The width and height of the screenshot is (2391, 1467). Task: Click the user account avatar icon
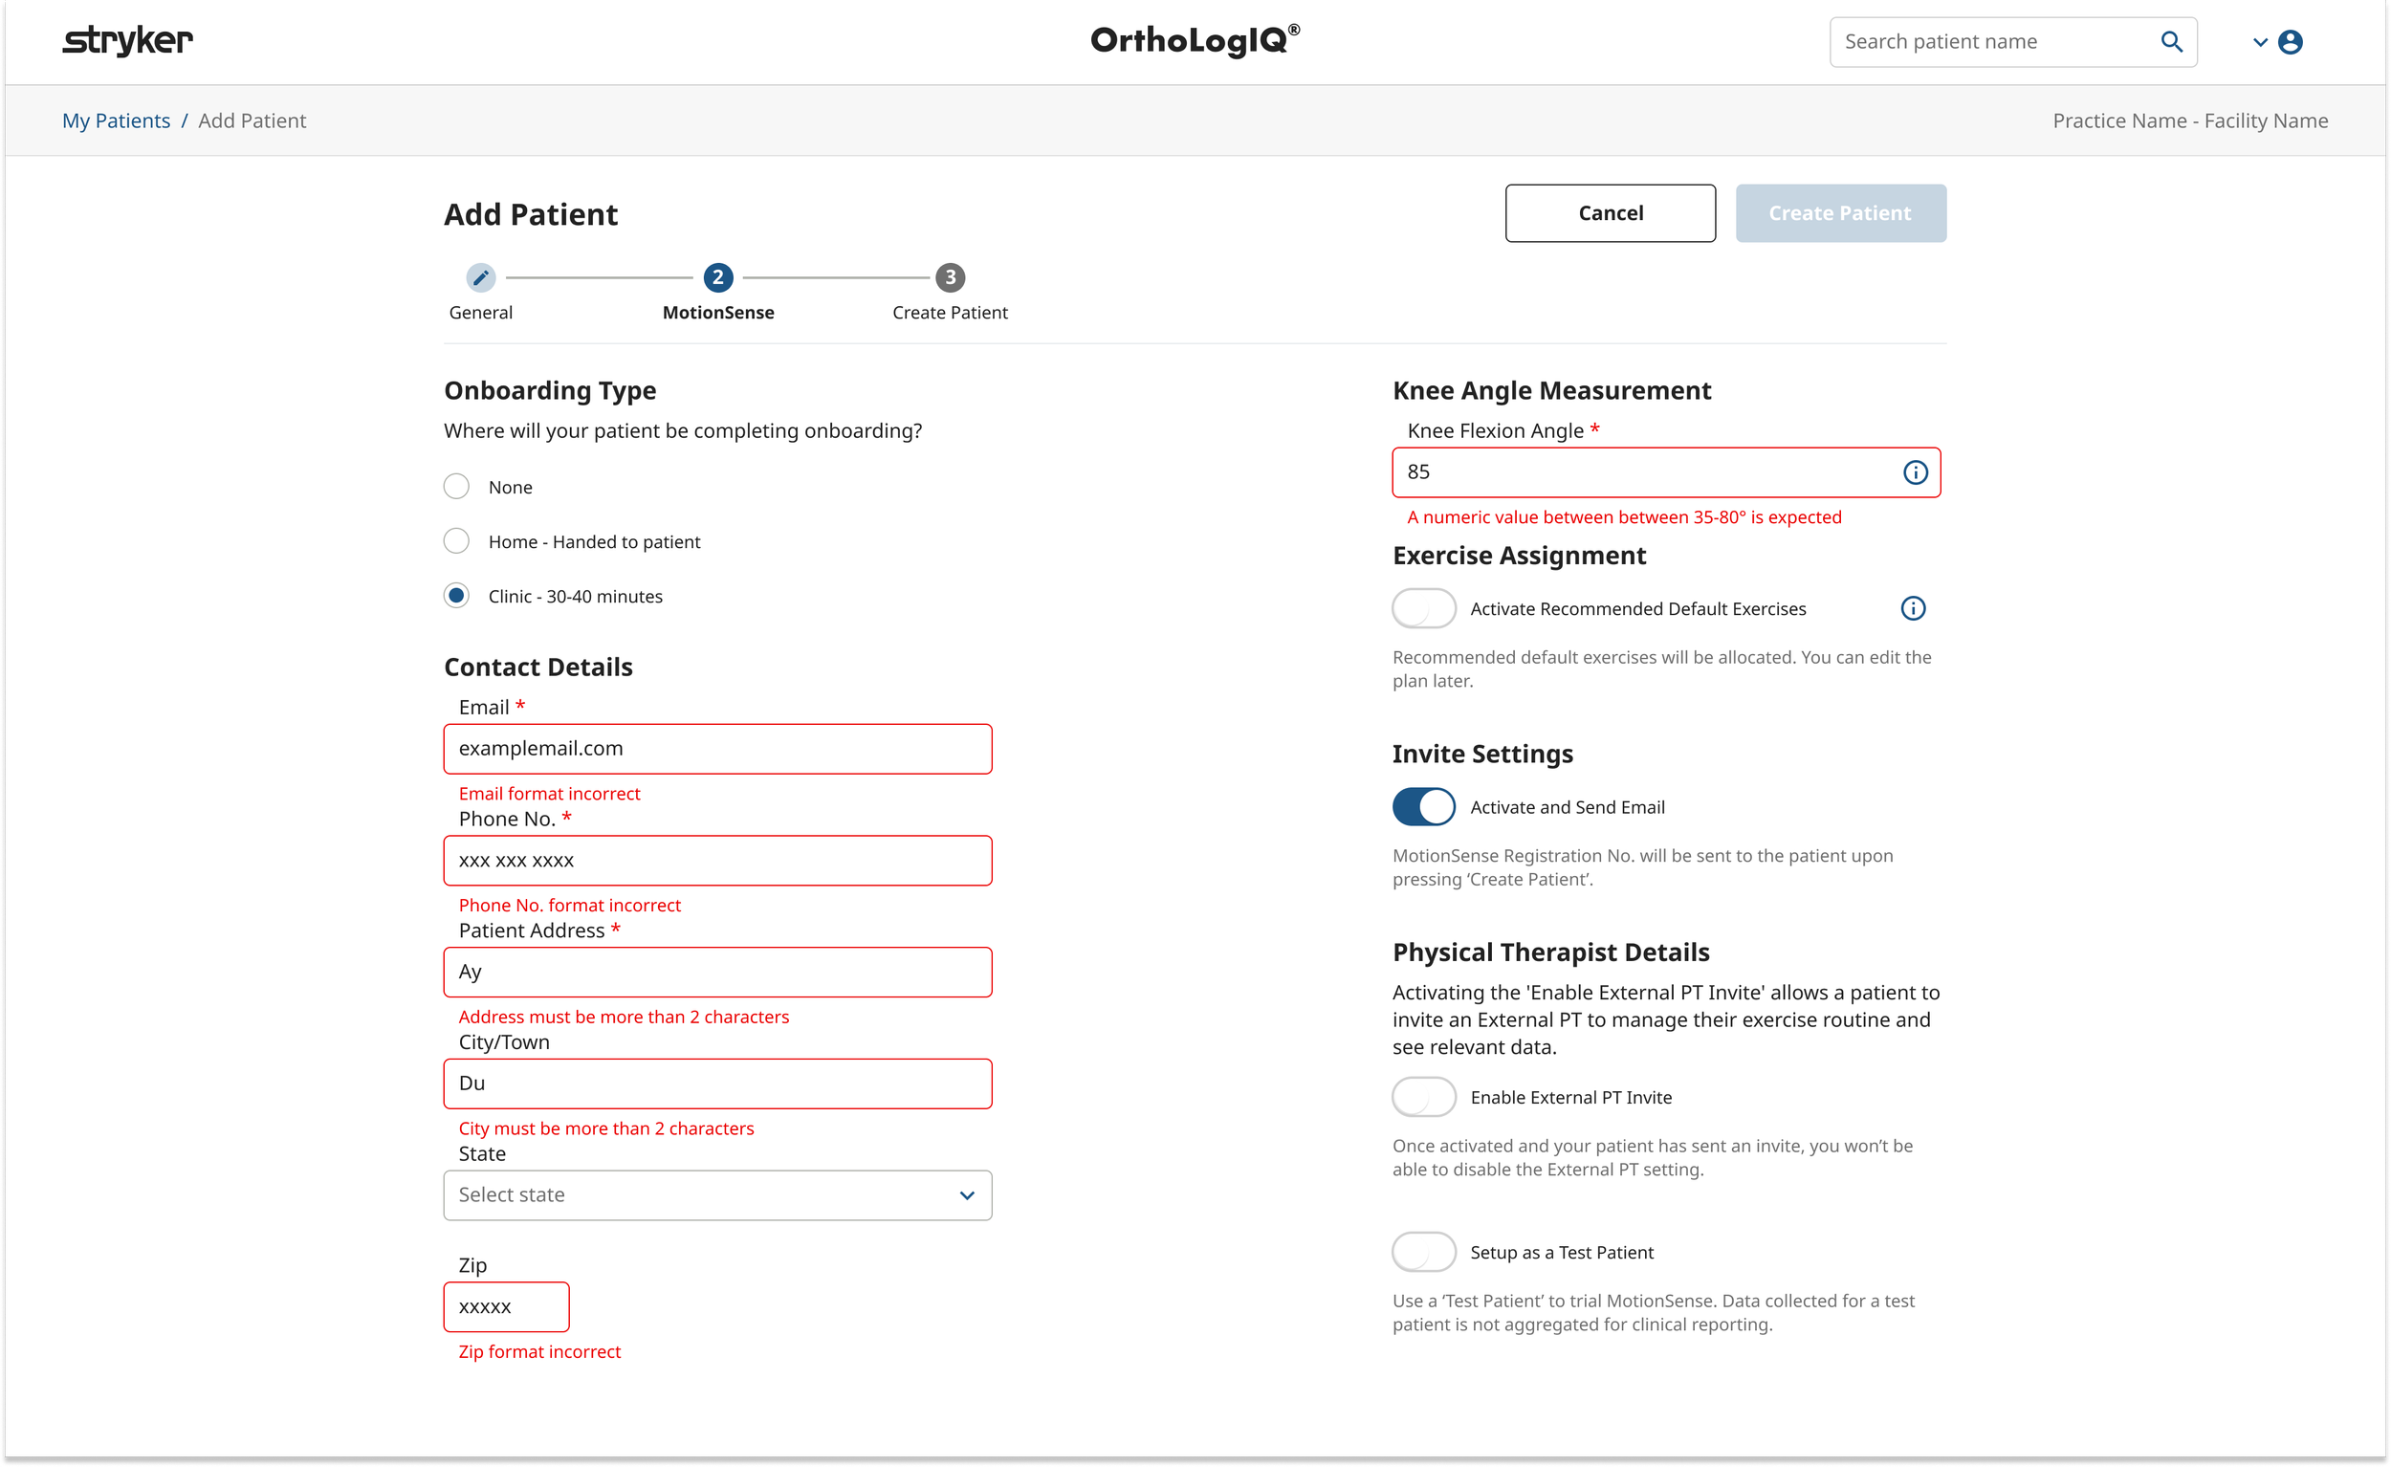pos(2290,42)
